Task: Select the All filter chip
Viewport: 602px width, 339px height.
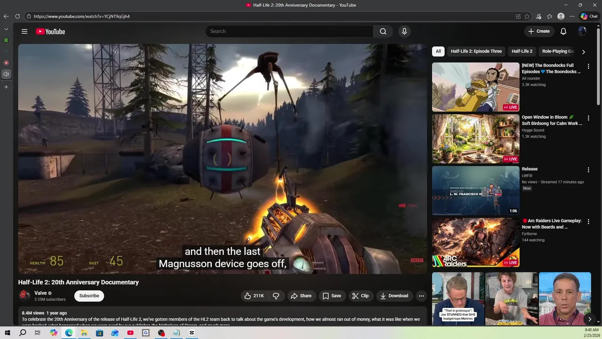Action: click(x=438, y=51)
